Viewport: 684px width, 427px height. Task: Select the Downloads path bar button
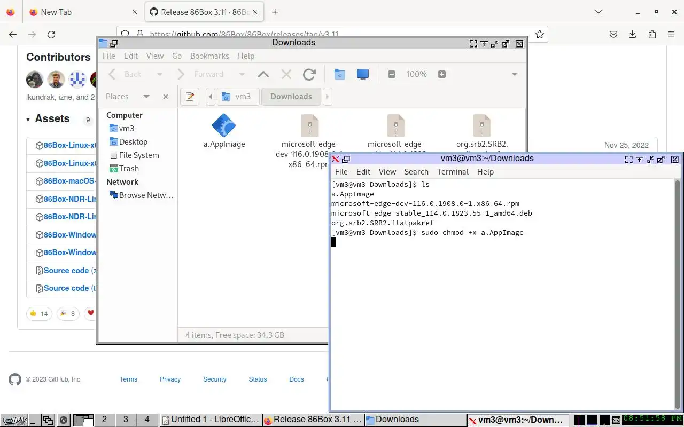(x=291, y=97)
